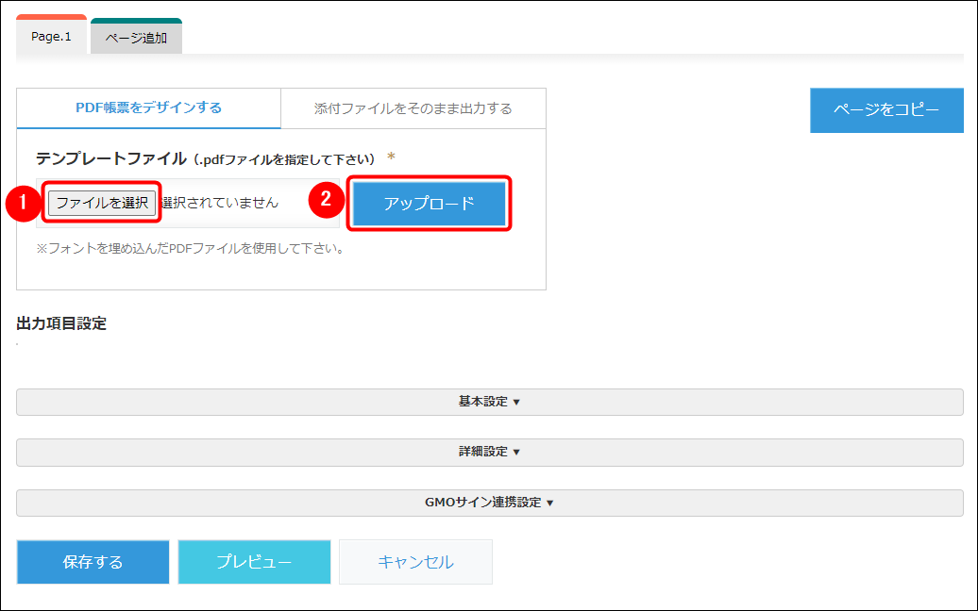Image resolution: width=978 pixels, height=611 pixels.
Task: Click the ▼ arrow beside GMOサイン連携設定
Action: (549, 504)
